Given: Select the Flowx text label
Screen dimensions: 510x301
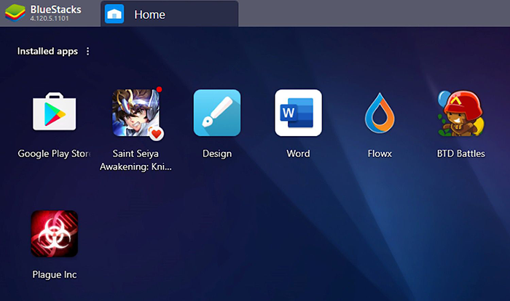Looking at the screenshot, I should click(380, 153).
